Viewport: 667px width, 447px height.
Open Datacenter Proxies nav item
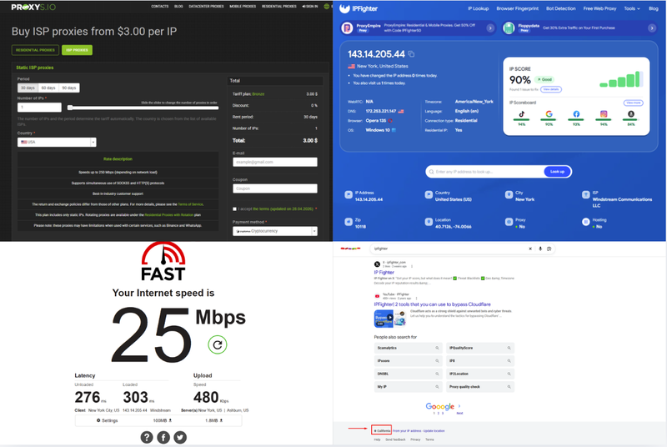[x=206, y=7]
